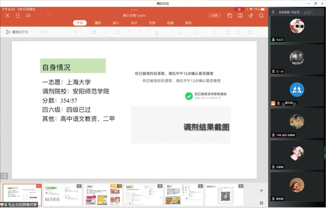Click 播放幻灯片 play slideshow button

[17, 32]
